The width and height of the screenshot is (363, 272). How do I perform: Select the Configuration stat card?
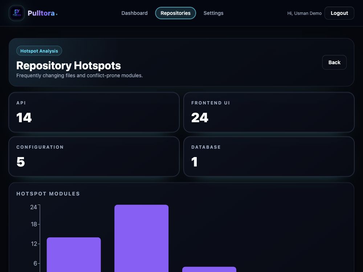(x=94, y=156)
